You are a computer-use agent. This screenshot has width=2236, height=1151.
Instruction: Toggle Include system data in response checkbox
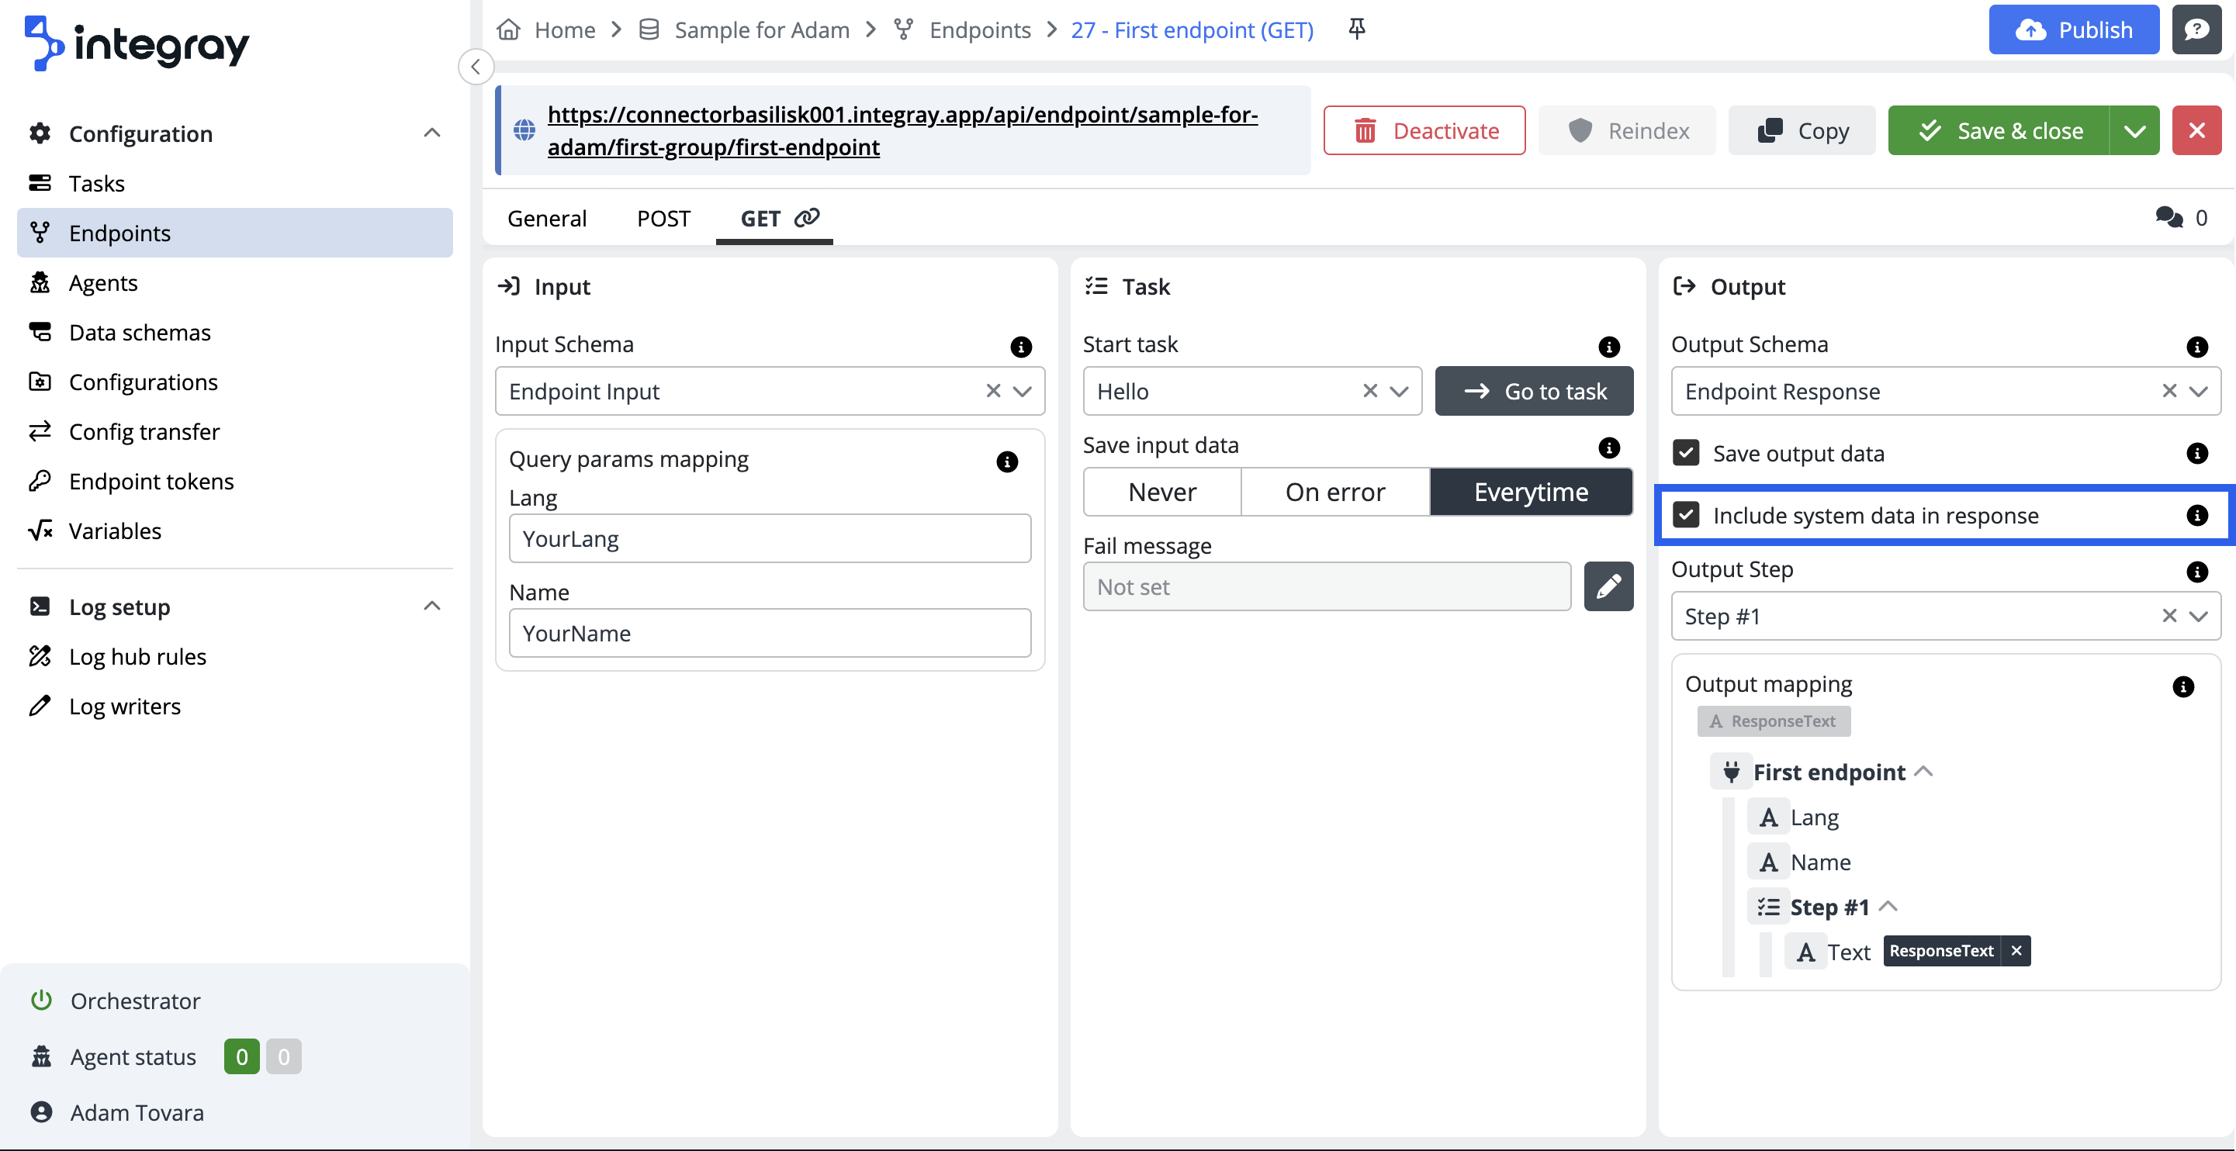pyautogui.click(x=1686, y=516)
